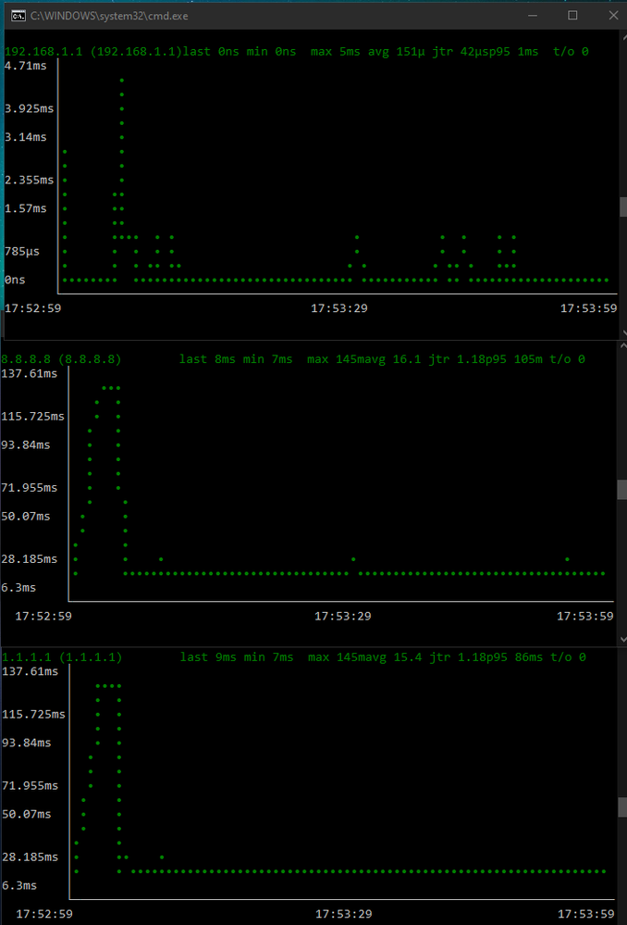
Task: Click the 4.71ms axis label
Action: coord(23,66)
